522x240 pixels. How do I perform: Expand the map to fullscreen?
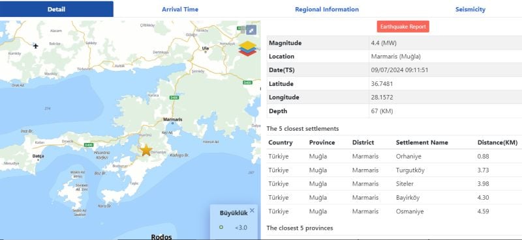[251, 30]
